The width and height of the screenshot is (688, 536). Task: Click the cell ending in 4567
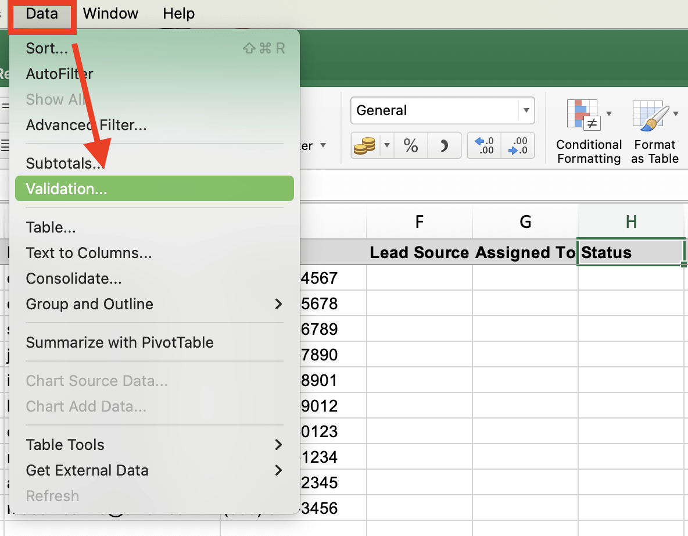[x=333, y=278]
